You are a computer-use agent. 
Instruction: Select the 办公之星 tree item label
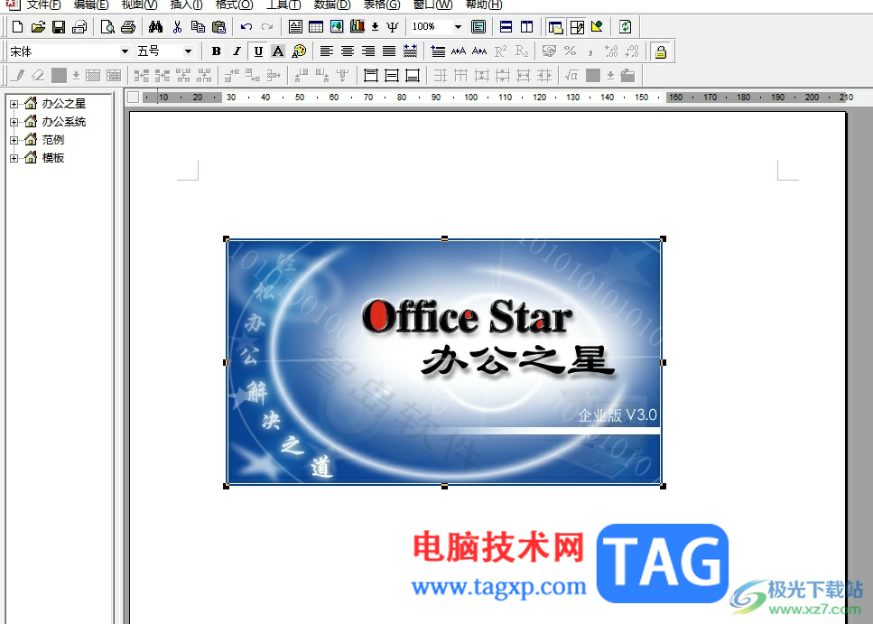pyautogui.click(x=64, y=104)
